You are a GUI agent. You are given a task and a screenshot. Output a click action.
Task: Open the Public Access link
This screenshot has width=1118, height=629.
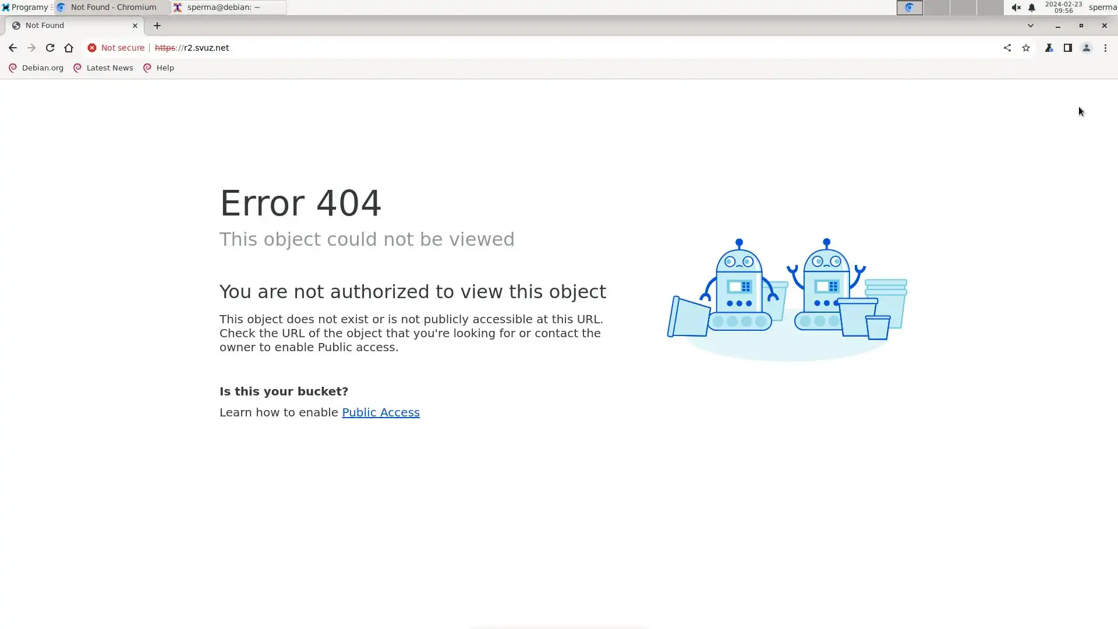pyautogui.click(x=380, y=412)
